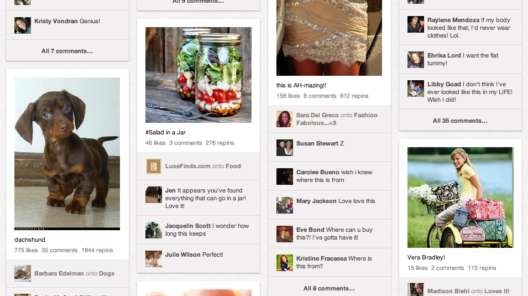The width and height of the screenshot is (528, 296).
Task: Click Kristine Fracassa's avatar
Action: pos(285,263)
